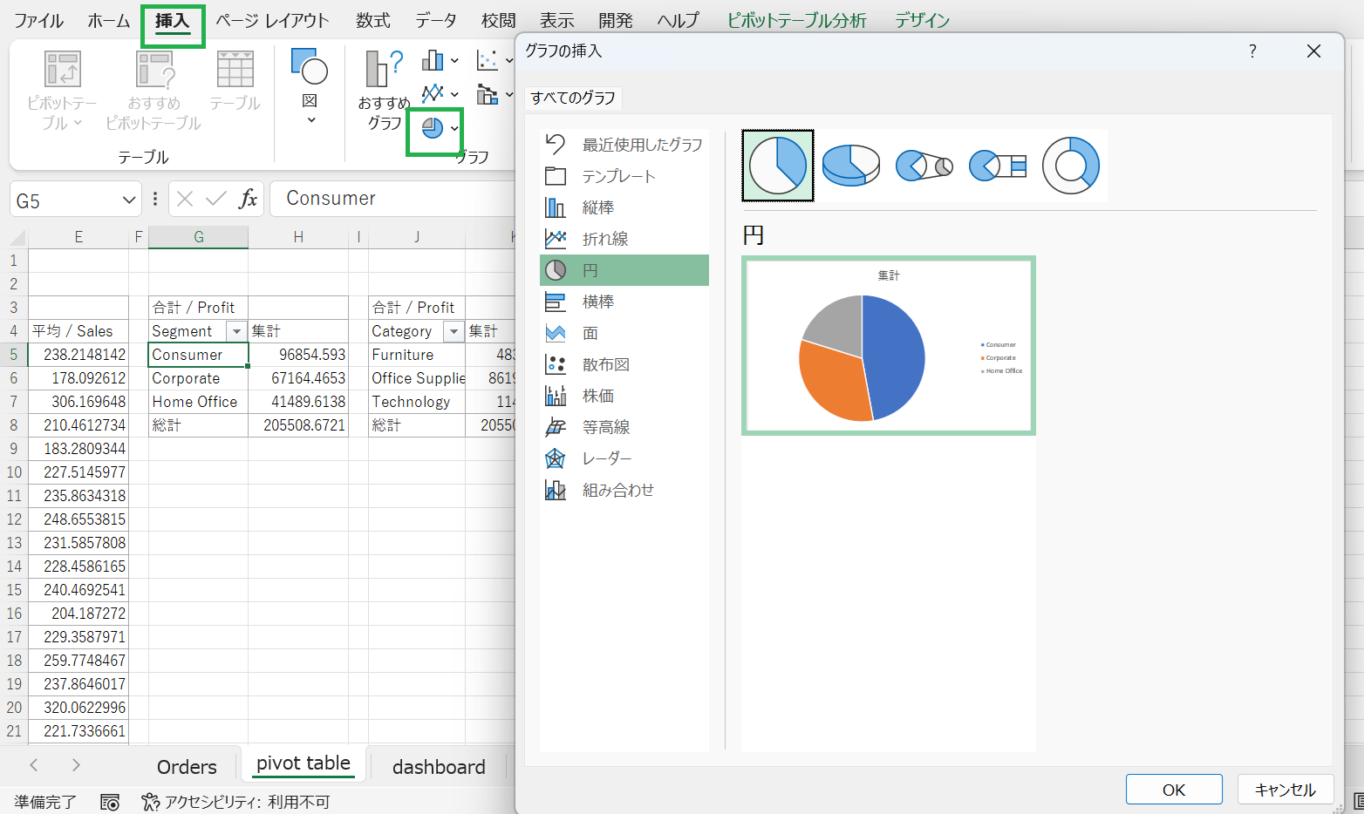This screenshot has width=1364, height=814.
Task: Close the グラフの挿入 dialog
Action: [x=1313, y=51]
